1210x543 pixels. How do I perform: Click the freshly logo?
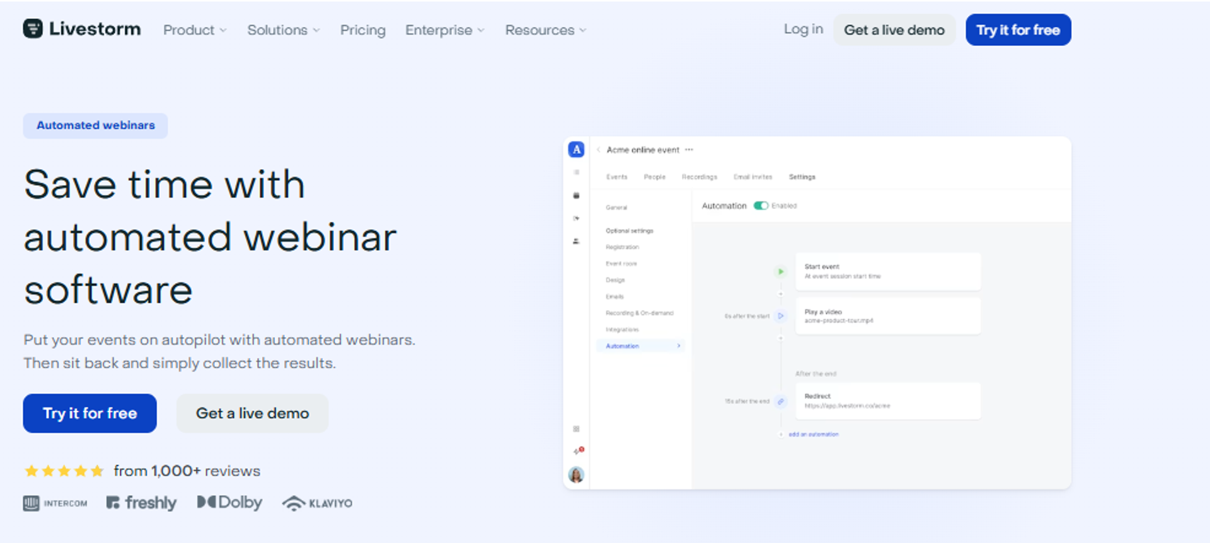(141, 503)
